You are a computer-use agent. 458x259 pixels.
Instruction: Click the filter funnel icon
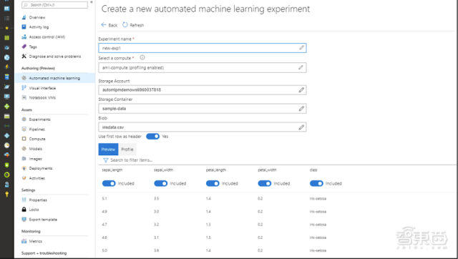106,160
